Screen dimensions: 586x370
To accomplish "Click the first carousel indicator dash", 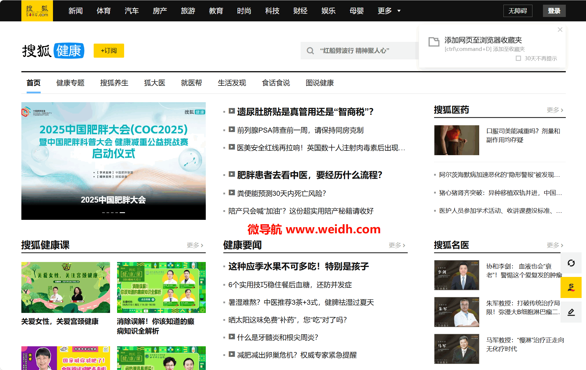I will click(103, 213).
